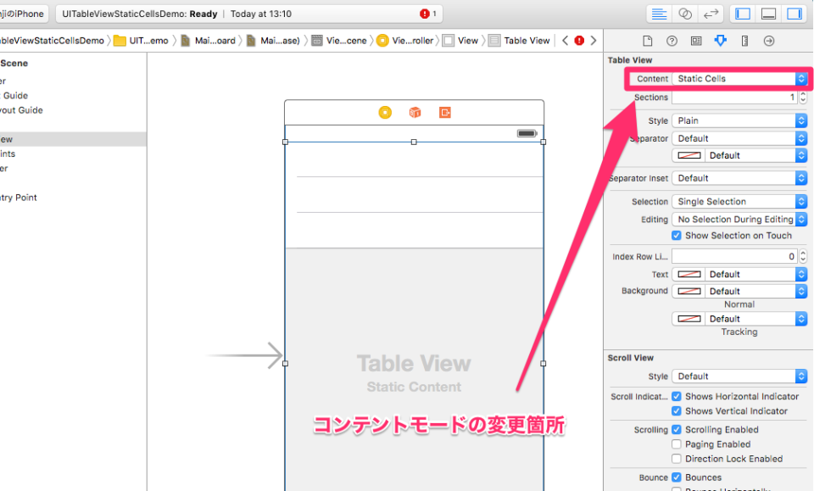Toggle the right utilities panel
The image size is (814, 491).
[794, 14]
